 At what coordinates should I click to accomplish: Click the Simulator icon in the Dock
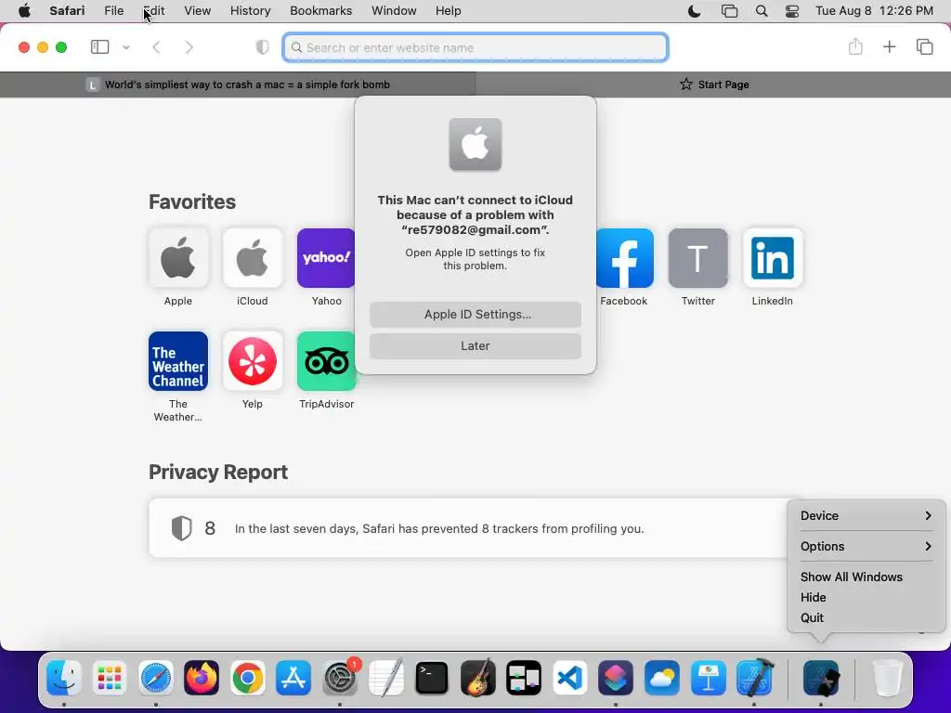click(821, 678)
